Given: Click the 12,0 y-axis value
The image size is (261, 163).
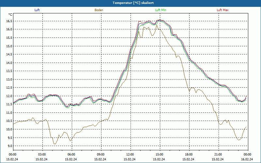Looking at the screenshot, I should click(9, 96).
